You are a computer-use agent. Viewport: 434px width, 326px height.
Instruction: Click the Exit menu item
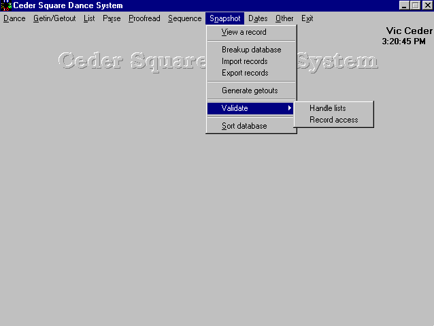[x=307, y=18]
